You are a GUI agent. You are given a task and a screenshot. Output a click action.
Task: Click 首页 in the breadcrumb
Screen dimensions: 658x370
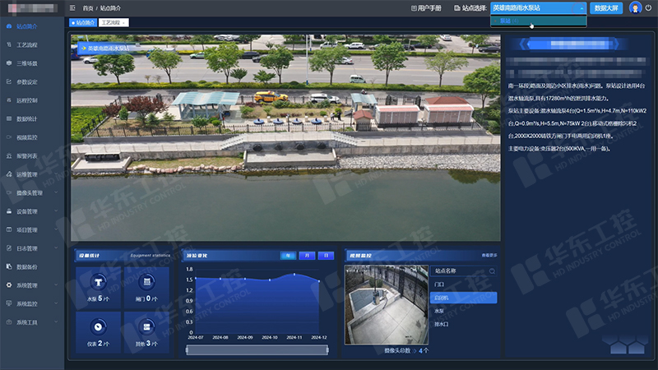[x=87, y=7]
